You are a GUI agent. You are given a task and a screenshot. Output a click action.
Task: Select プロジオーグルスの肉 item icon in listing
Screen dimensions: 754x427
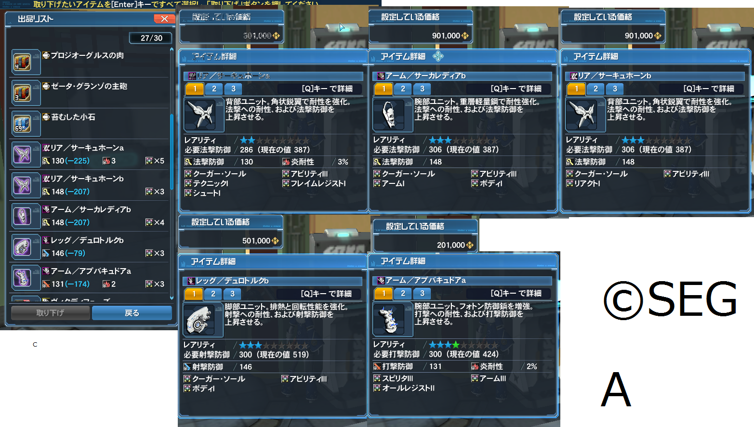22,62
